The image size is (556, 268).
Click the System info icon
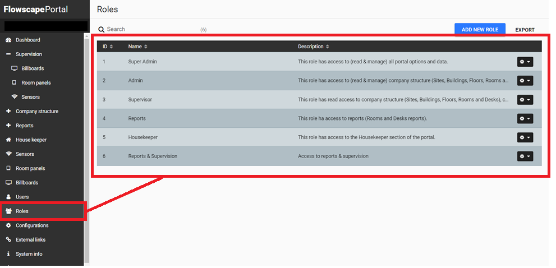point(9,254)
